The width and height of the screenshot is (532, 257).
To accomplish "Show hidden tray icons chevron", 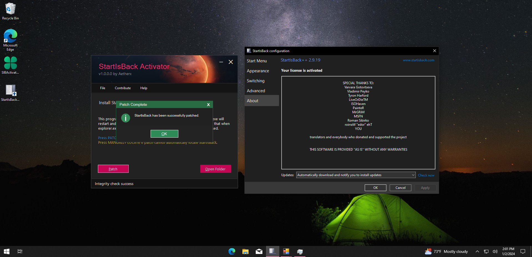I will coord(477,251).
